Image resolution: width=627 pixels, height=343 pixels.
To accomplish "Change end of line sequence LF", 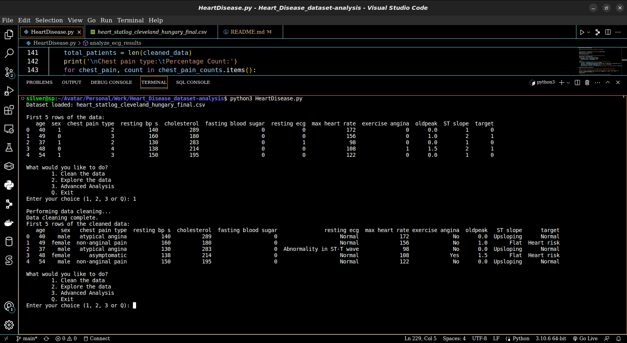I will [496, 339].
